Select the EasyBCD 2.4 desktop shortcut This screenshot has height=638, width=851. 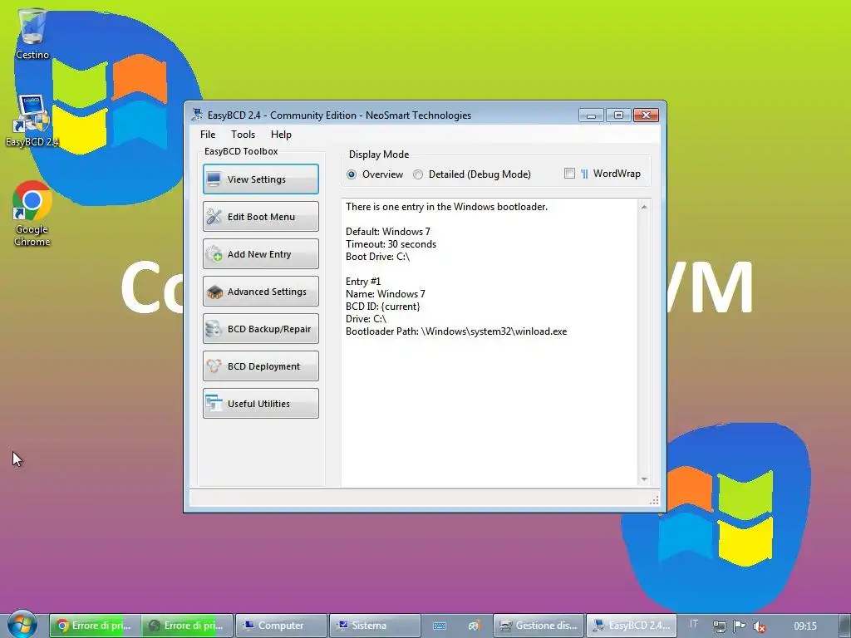[32, 120]
